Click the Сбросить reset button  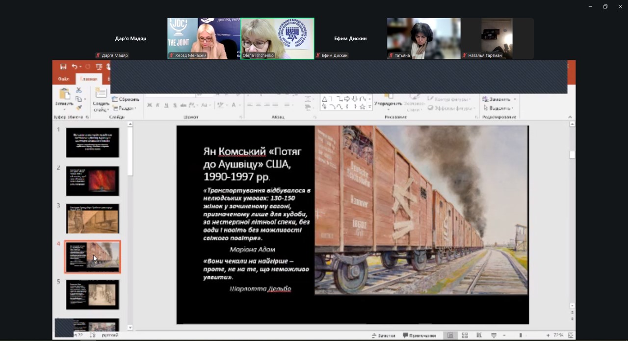126,99
